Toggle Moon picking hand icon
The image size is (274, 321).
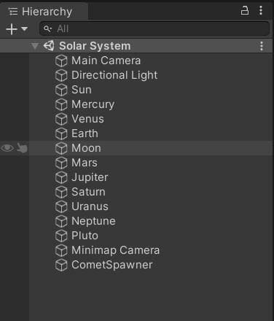pos(22,148)
